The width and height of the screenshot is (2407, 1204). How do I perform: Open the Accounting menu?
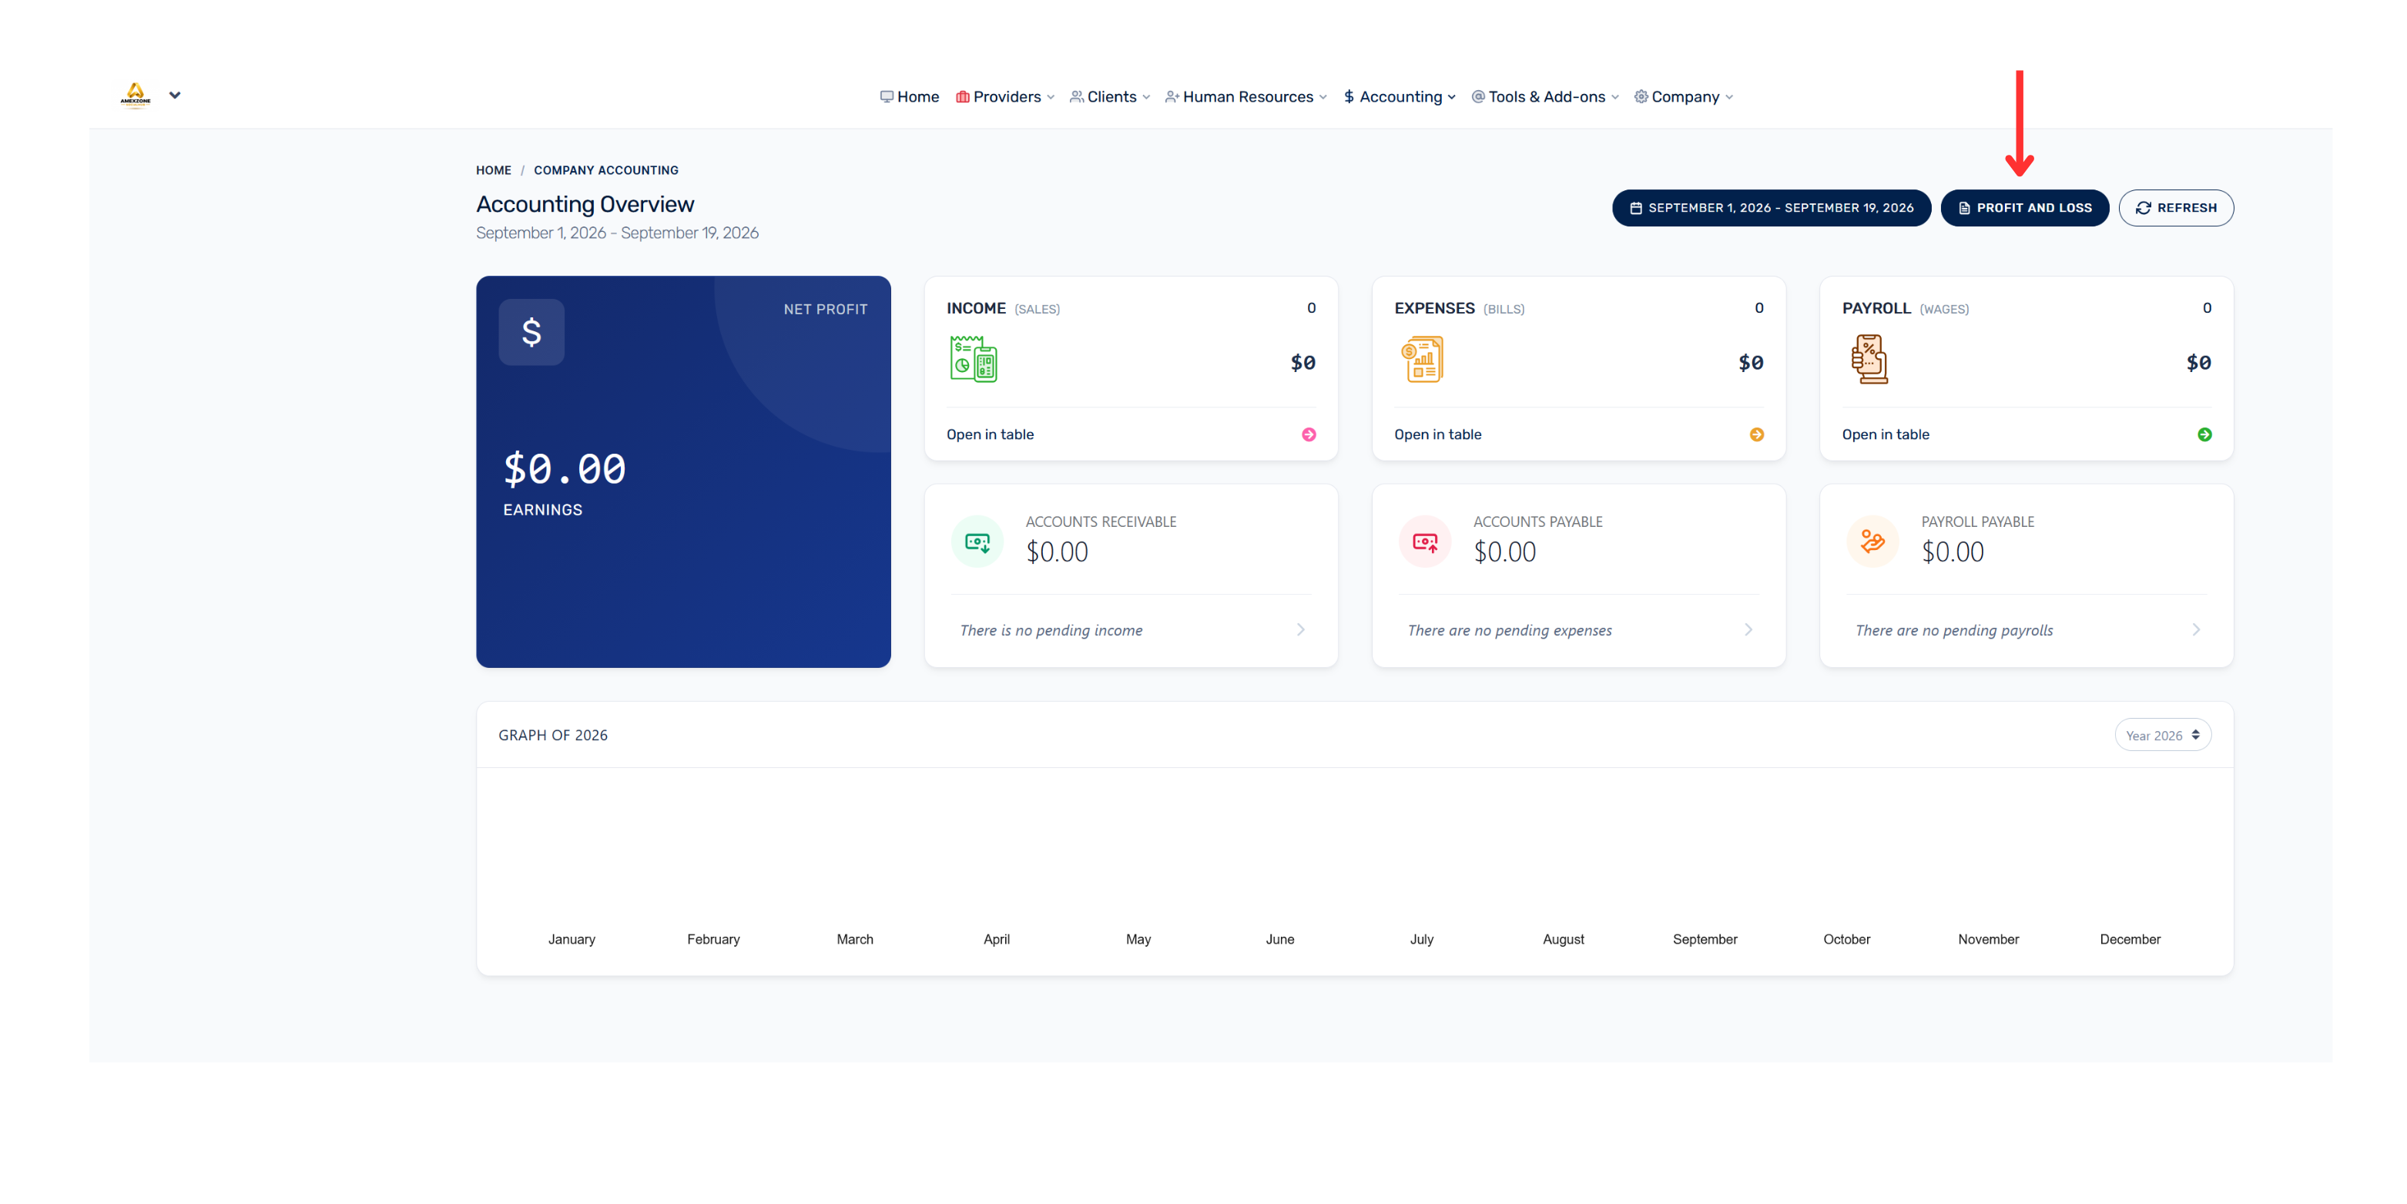(1400, 96)
